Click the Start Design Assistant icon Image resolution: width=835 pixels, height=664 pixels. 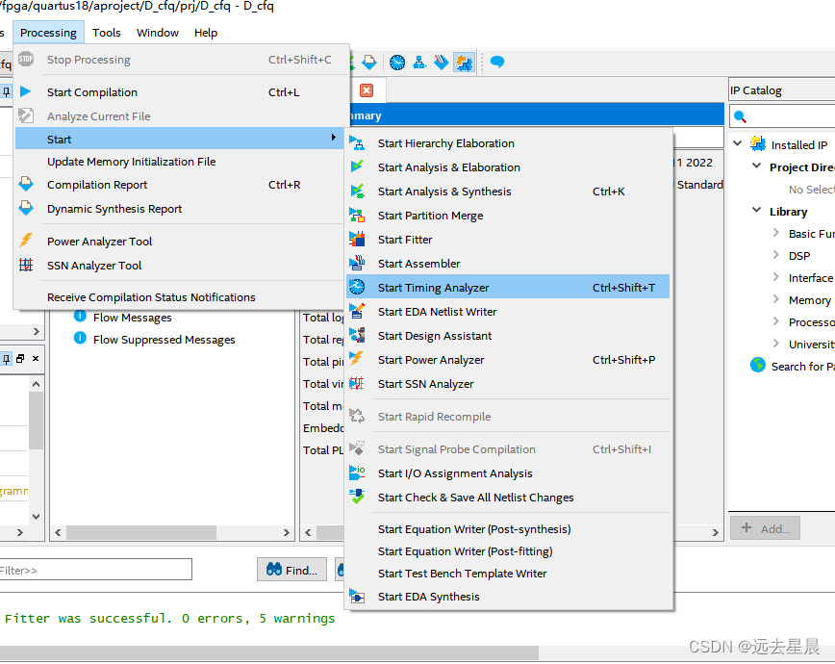click(x=357, y=335)
